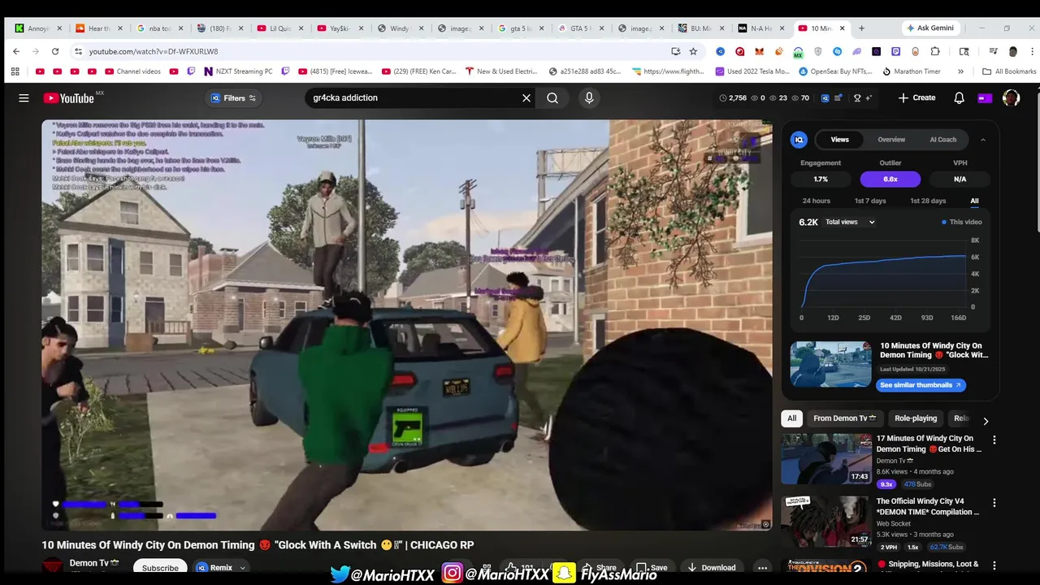The width and height of the screenshot is (1040, 585).
Task: Select the Role-playing chip
Action: (x=916, y=418)
